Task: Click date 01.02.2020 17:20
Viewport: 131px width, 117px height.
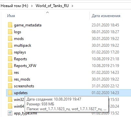Action: 105,52
